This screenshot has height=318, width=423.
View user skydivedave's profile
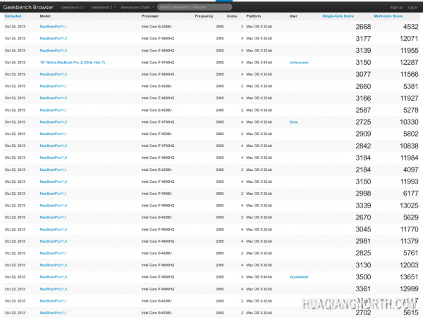click(299, 276)
